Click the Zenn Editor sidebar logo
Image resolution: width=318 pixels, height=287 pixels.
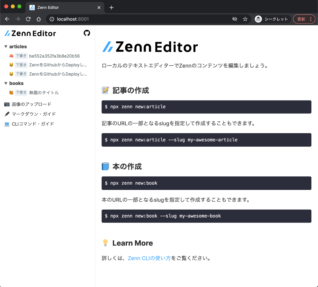point(30,33)
